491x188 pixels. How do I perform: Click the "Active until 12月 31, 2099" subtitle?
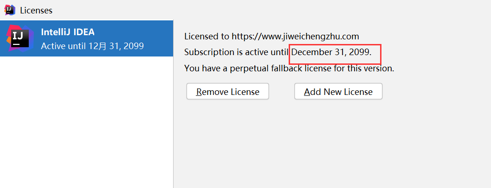pyautogui.click(x=92, y=46)
